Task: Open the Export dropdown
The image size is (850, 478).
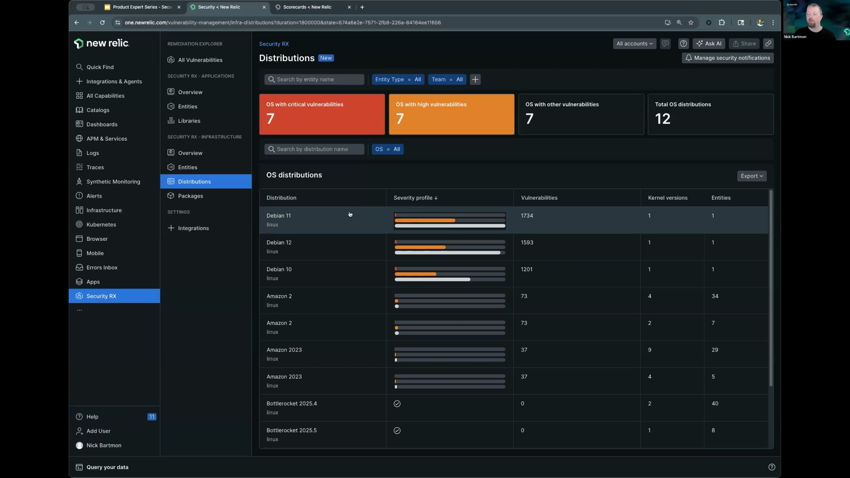Action: (752, 176)
